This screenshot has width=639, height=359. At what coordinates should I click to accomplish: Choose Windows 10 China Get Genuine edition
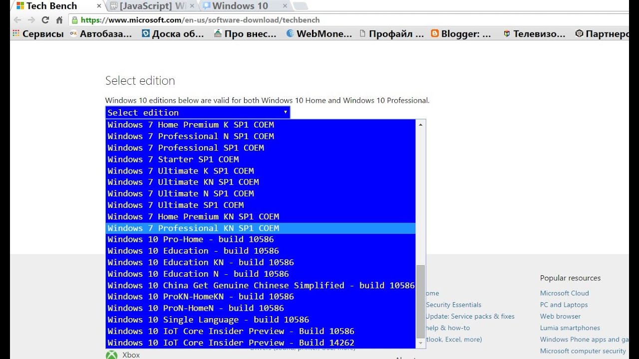(261, 285)
